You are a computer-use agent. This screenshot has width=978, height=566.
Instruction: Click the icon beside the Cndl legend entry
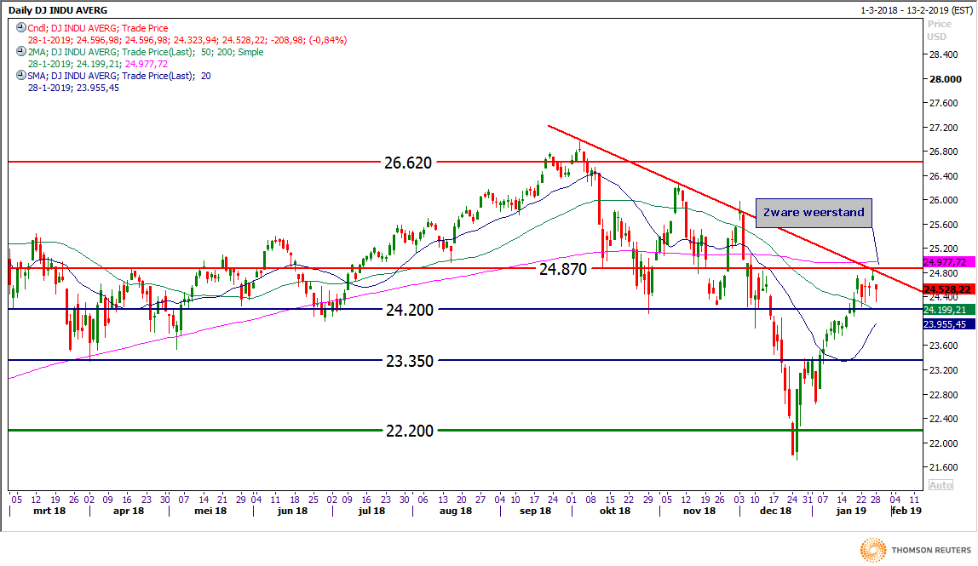pyautogui.click(x=21, y=28)
